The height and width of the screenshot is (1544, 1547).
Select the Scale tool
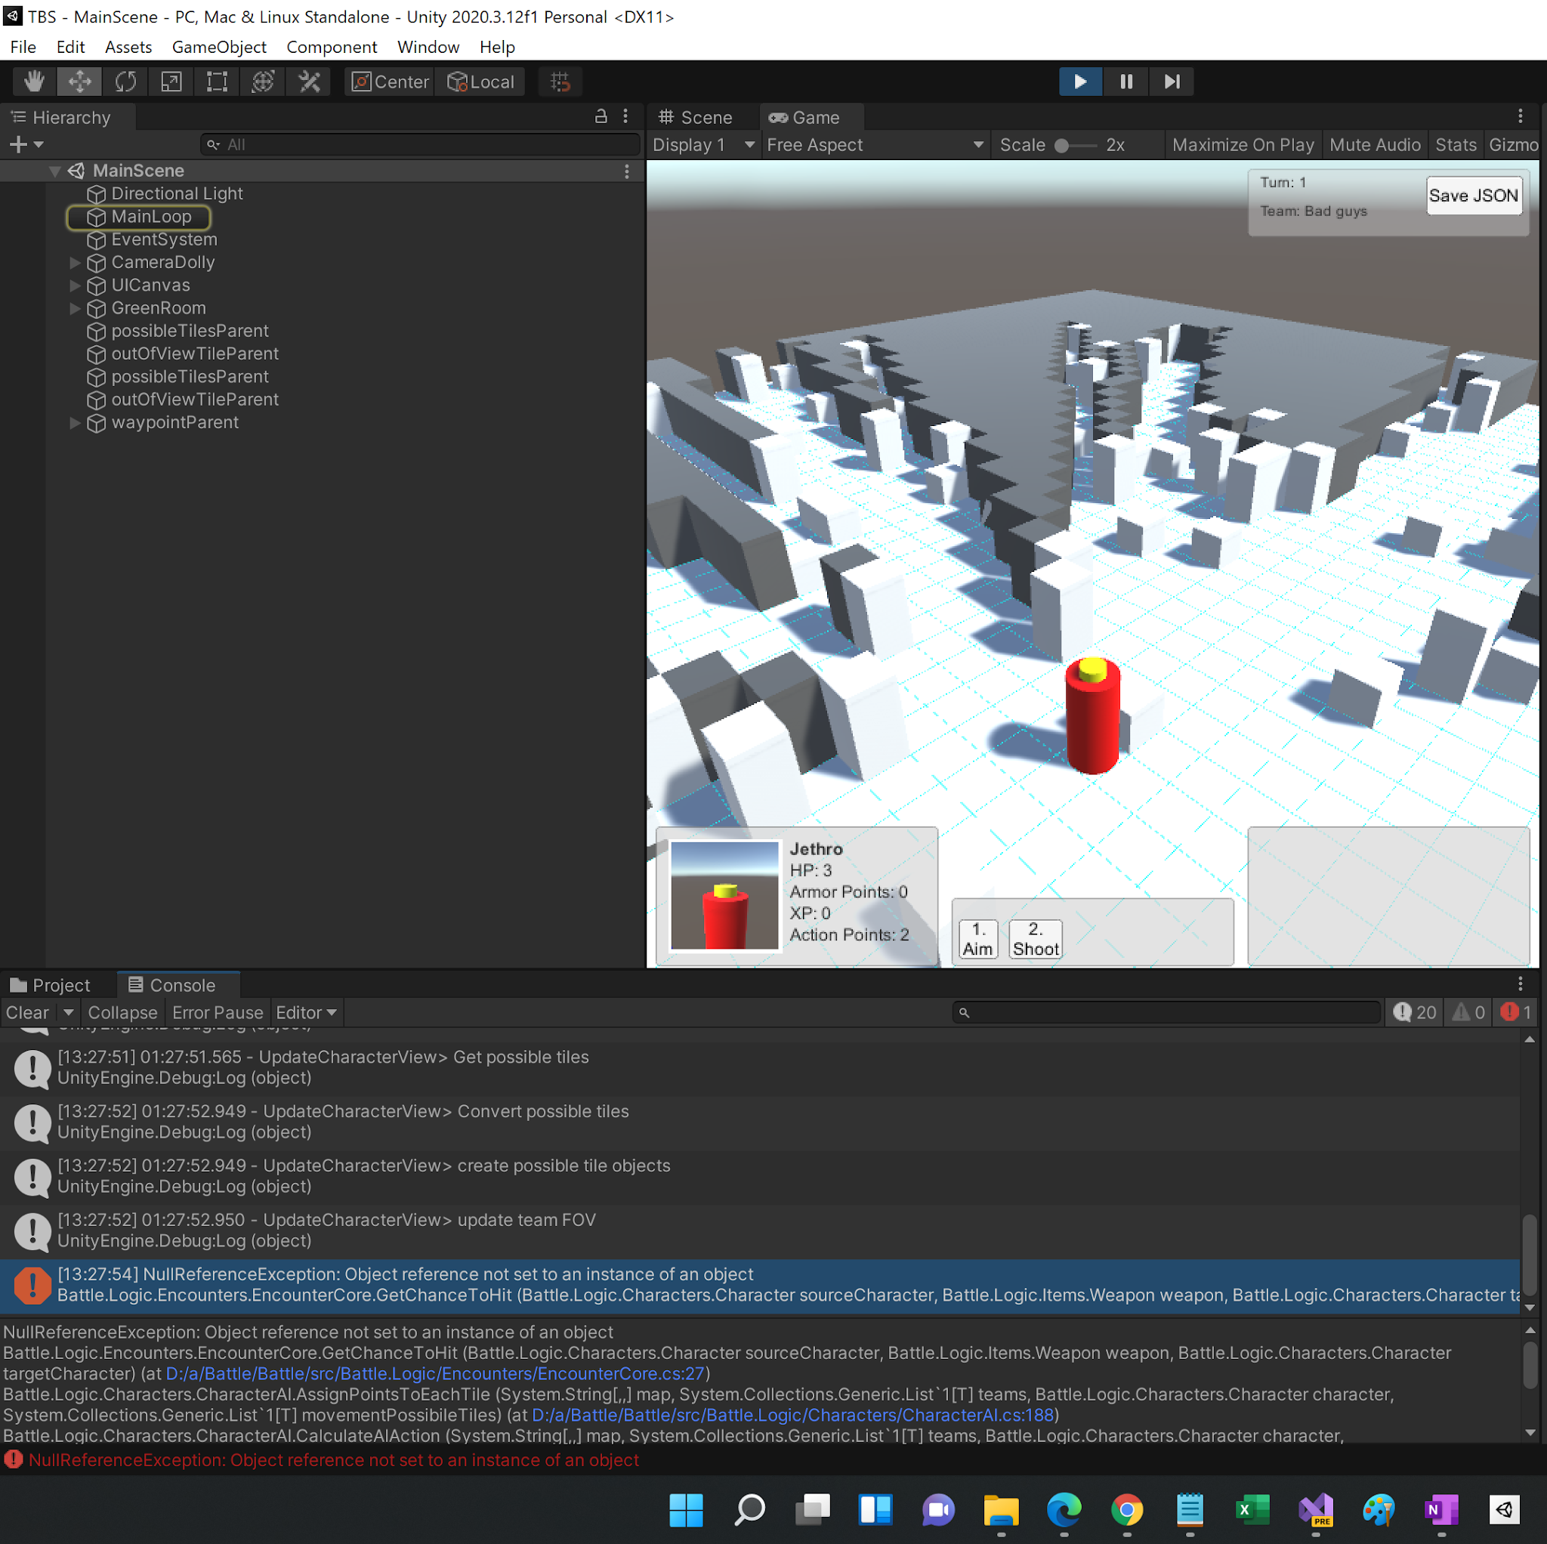(171, 81)
